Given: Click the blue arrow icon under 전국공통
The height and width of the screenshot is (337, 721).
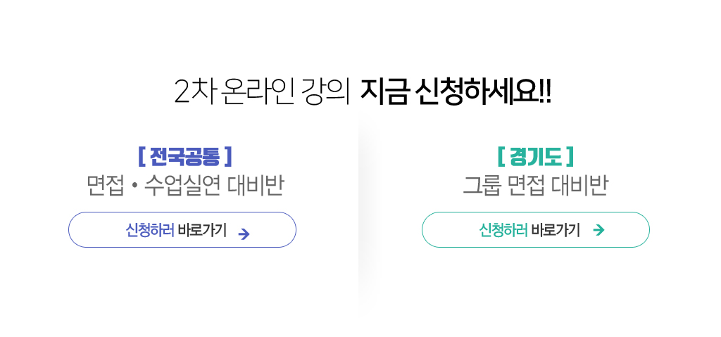Looking at the screenshot, I should coord(244,234).
